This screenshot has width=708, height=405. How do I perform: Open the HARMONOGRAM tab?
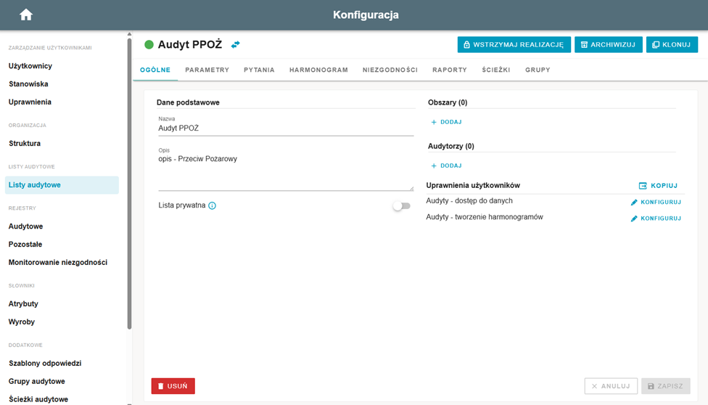pos(318,70)
